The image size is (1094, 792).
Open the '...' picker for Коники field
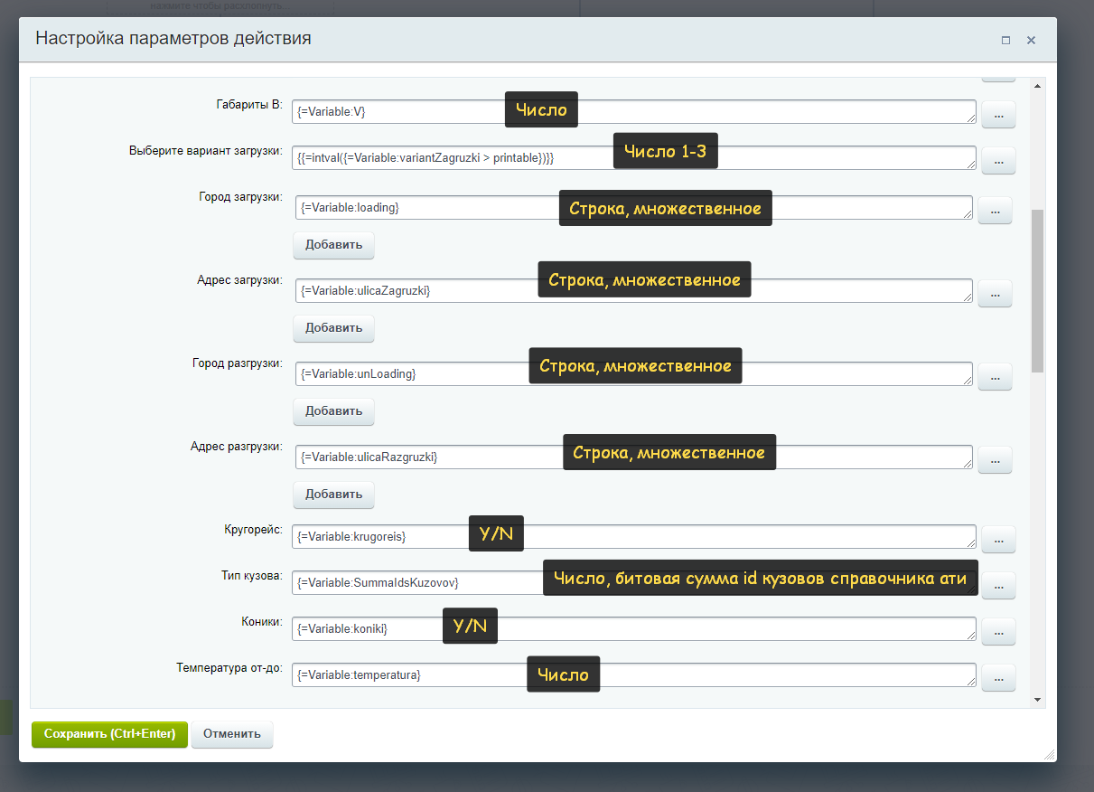coord(998,632)
